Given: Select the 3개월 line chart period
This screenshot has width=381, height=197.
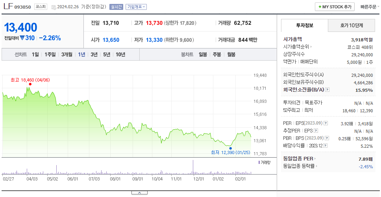Looking at the screenshot, I should 67,54.
